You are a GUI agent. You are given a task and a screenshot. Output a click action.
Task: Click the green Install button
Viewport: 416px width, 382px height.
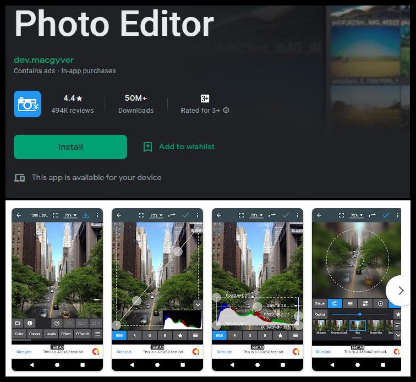click(x=70, y=147)
